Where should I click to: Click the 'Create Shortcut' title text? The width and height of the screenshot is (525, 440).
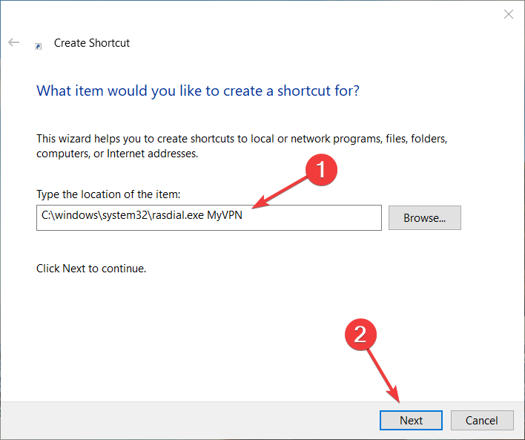92,43
